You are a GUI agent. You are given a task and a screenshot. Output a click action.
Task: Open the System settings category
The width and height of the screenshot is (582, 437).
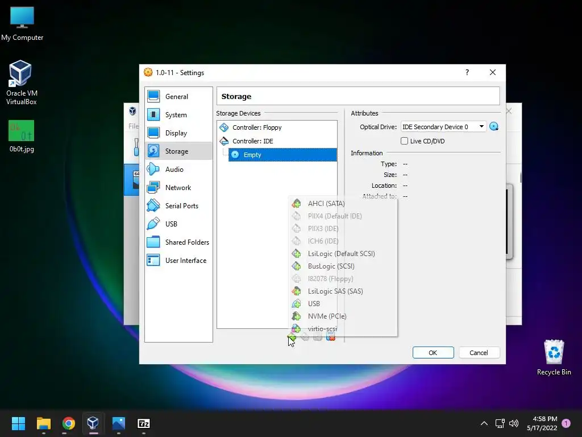point(178,115)
